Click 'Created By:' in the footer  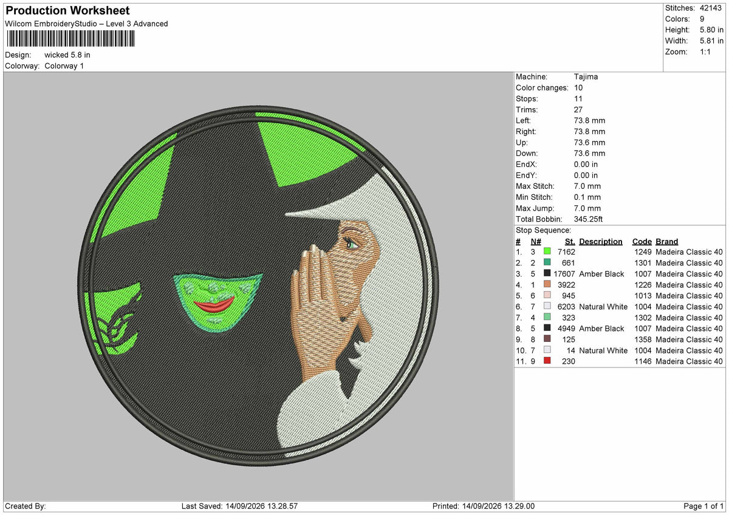coord(26,506)
